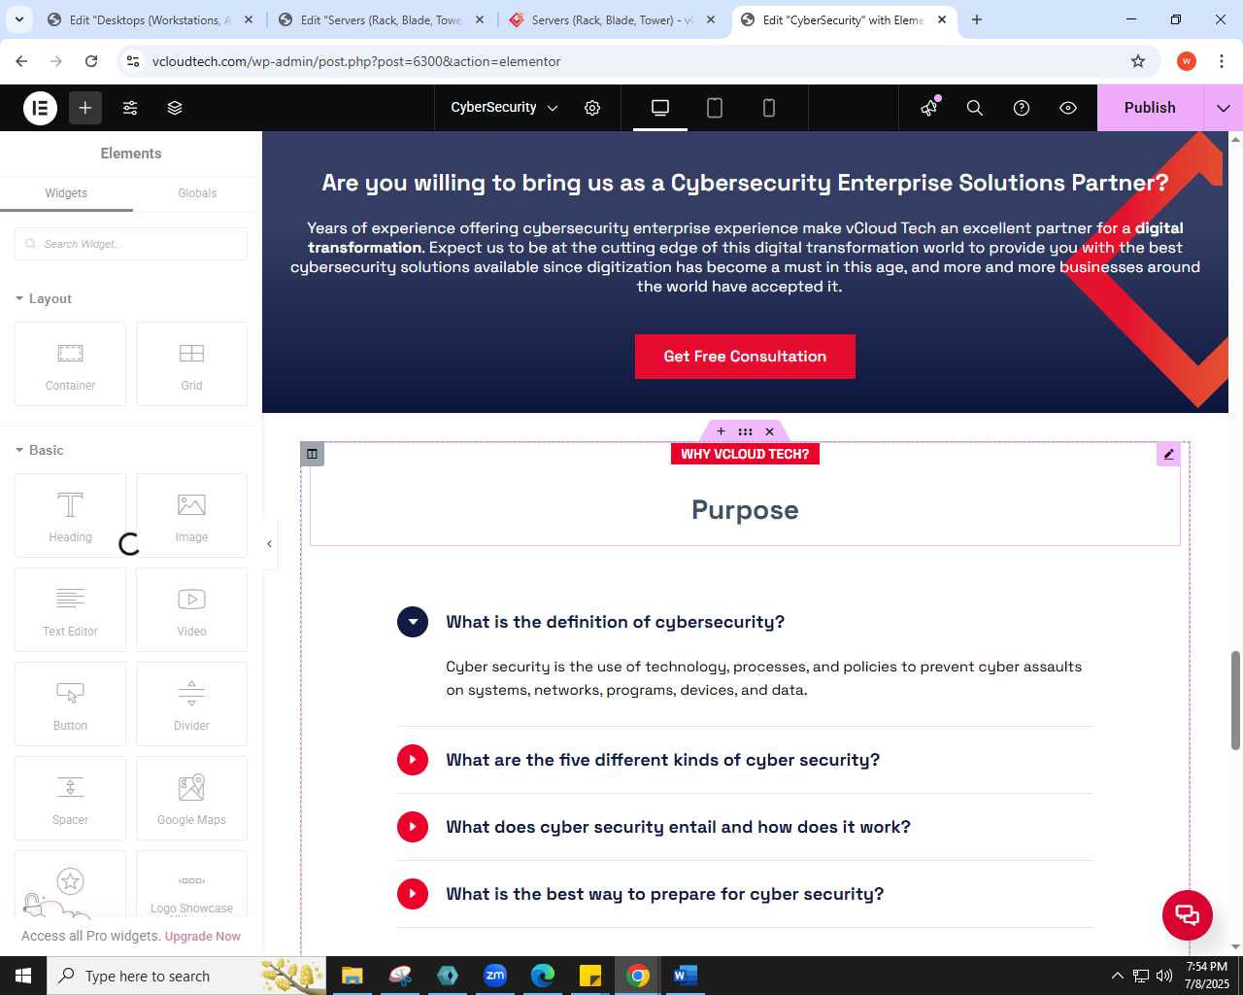Delete the container with the X handle
Viewport: 1243px width, 995px height.
[x=769, y=431]
